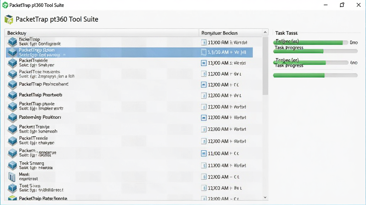Click the up arrow atop the list scrollbar
The width and height of the screenshot is (366, 205).
[x=265, y=32]
